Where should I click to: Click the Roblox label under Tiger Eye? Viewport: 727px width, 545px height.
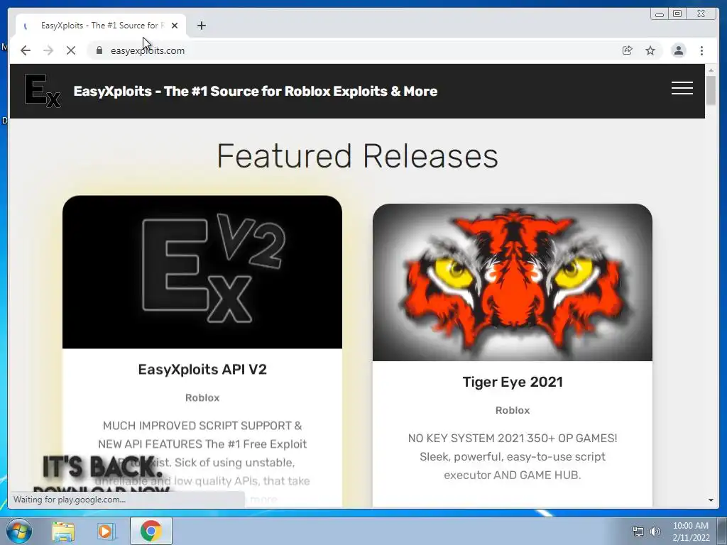[x=513, y=410]
